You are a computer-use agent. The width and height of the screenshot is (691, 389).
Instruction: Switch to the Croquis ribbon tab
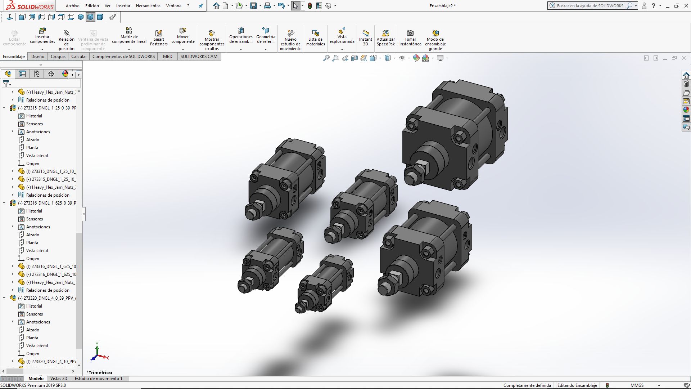tap(58, 57)
